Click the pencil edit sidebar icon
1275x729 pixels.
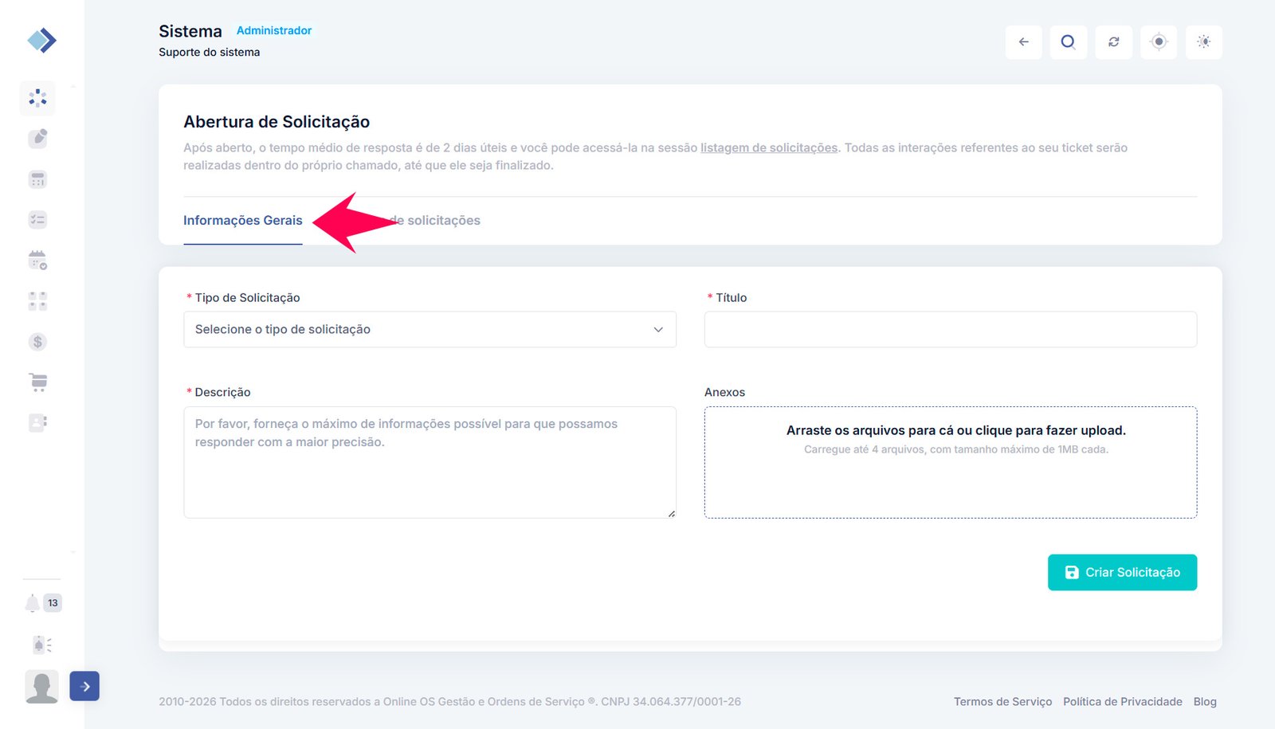[x=37, y=139]
